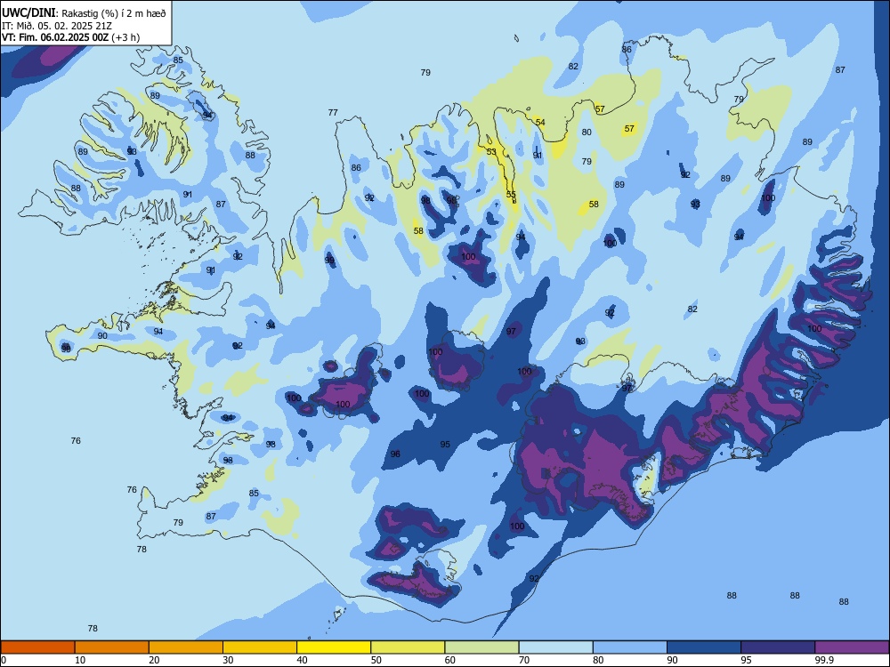Click the '70' label on the color scale
Viewport: 890px width, 667px height.
[x=524, y=660]
